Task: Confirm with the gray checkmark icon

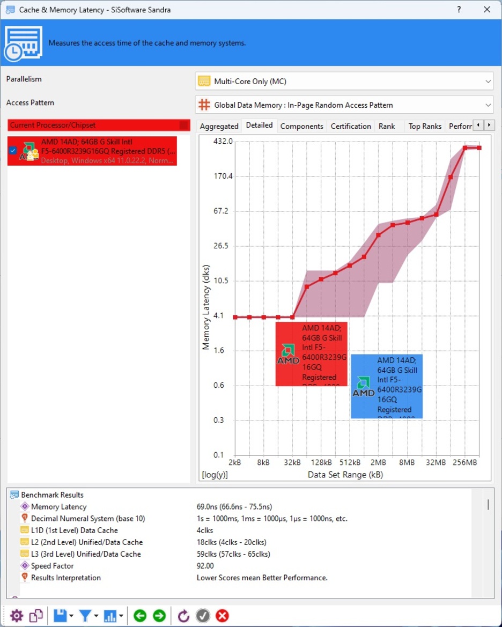Action: [x=203, y=615]
